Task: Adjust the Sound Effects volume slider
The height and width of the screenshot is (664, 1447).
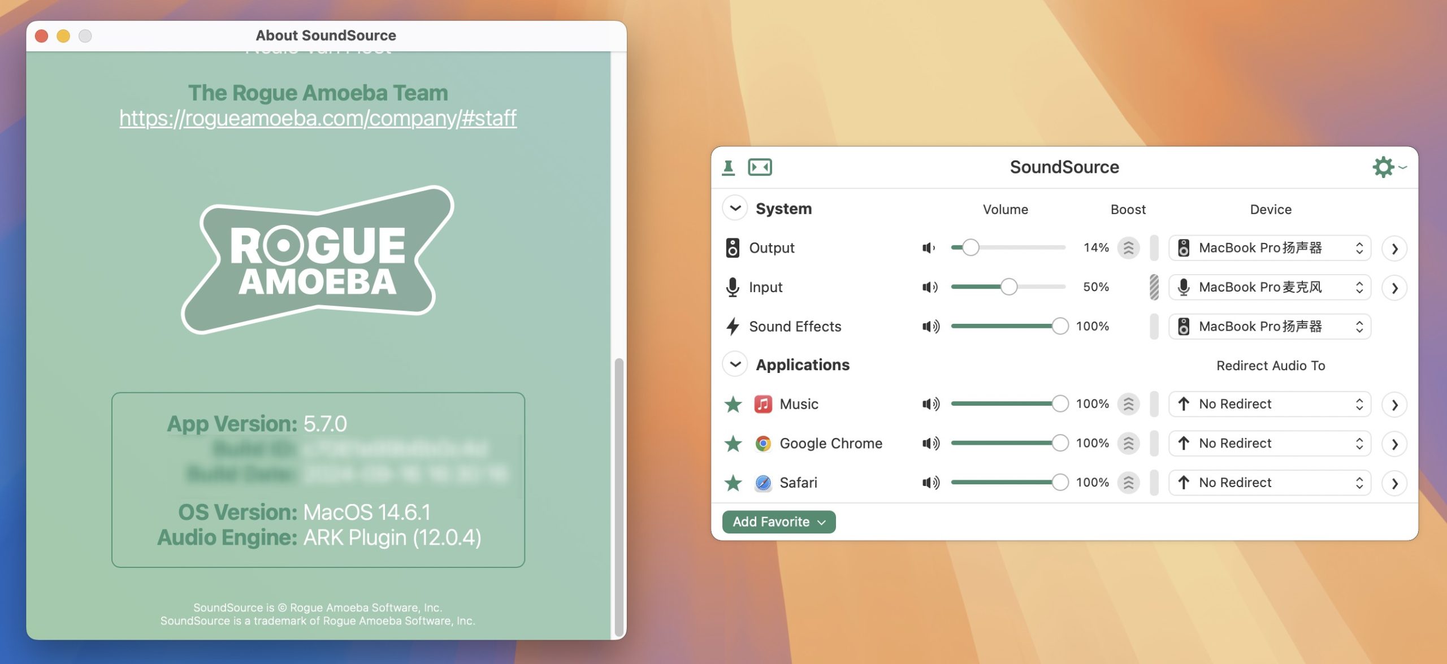Action: point(1010,326)
